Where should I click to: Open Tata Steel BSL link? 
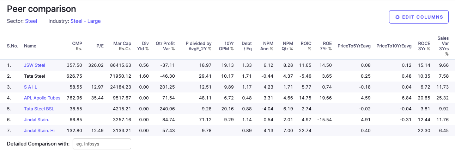coord(39,109)
